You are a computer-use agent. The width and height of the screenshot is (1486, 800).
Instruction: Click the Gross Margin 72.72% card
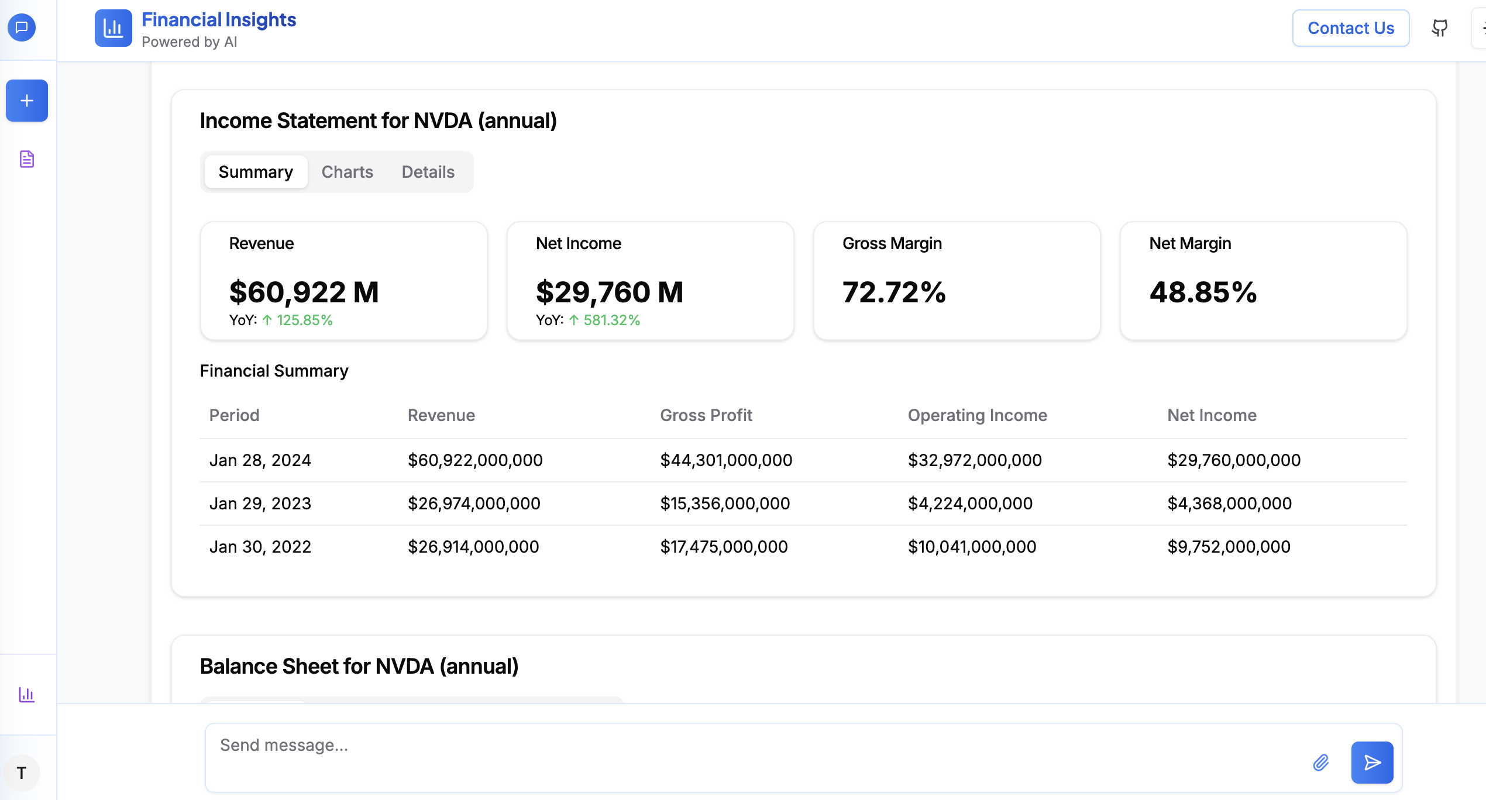957,281
